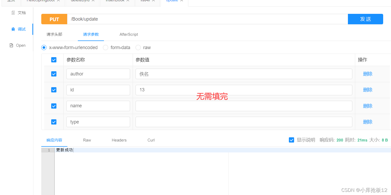Click the id value field showing 13

click(244, 90)
